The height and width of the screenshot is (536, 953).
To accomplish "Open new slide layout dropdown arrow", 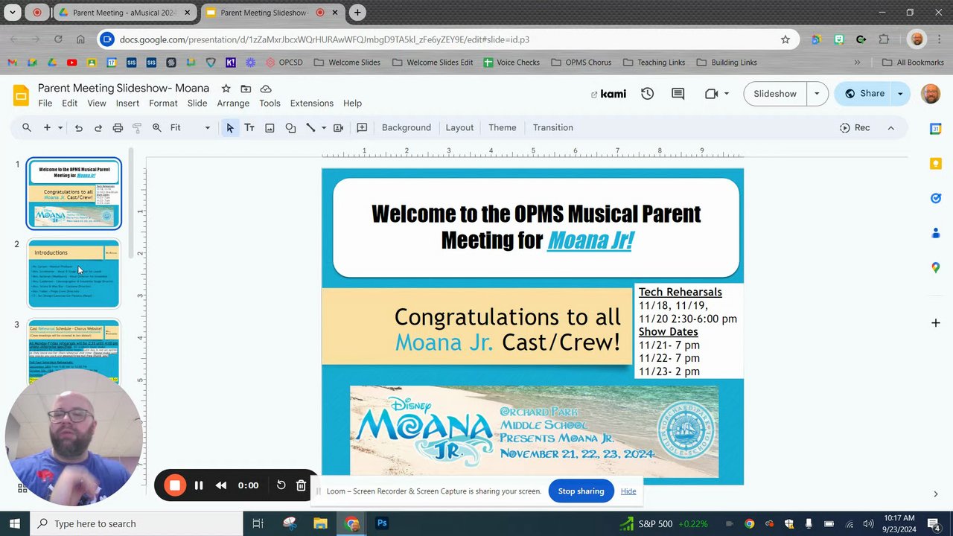I will coord(60,128).
